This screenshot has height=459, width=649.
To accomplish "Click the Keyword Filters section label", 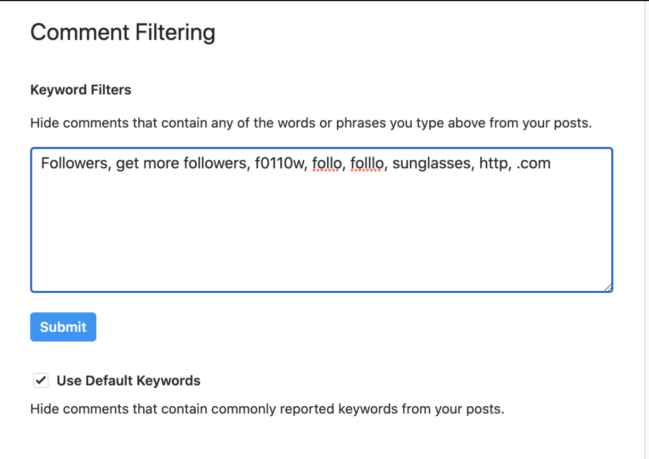I will pos(81,90).
